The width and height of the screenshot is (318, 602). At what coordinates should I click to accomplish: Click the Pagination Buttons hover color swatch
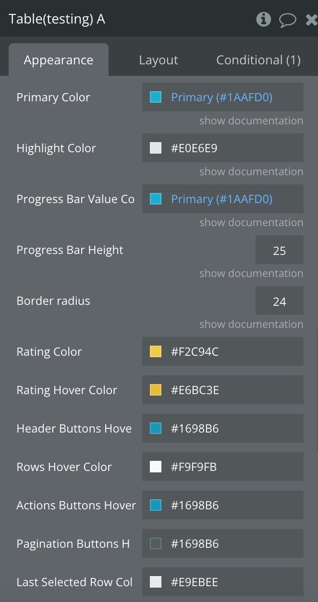tap(156, 544)
